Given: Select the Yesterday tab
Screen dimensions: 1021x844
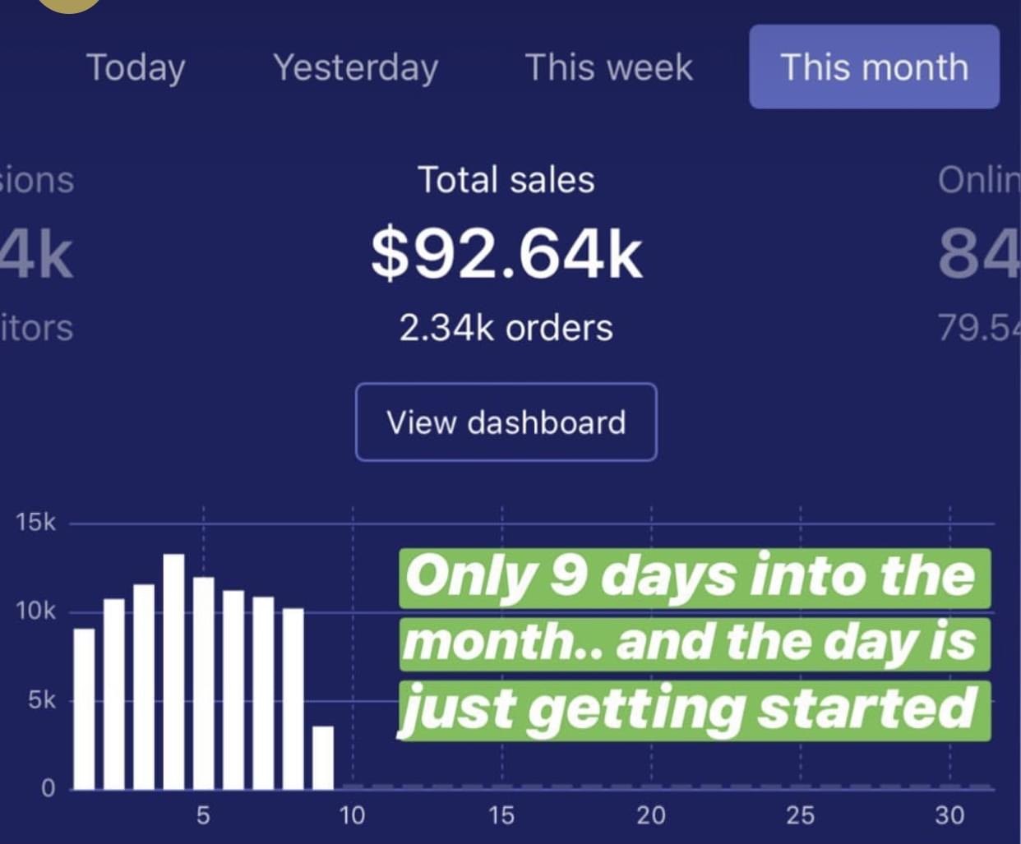Looking at the screenshot, I should pos(355,67).
